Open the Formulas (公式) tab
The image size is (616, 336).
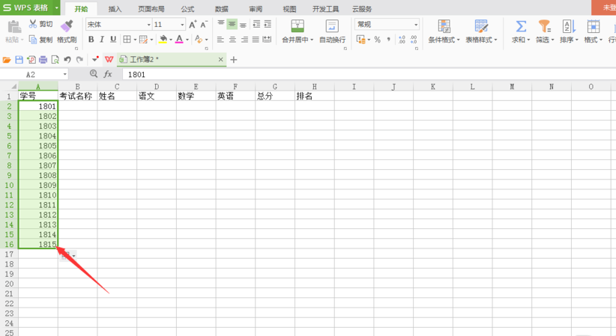(x=187, y=9)
